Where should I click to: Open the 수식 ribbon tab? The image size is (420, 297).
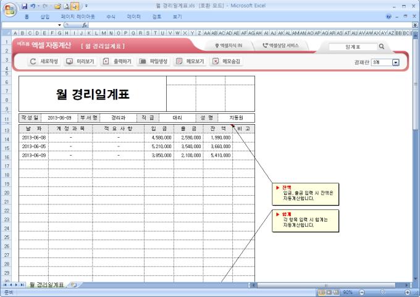tap(111, 17)
